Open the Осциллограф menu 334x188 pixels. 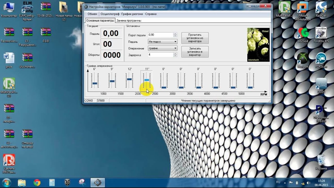tap(110, 14)
